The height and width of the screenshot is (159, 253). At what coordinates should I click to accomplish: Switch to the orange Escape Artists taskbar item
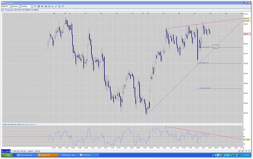tap(47, 155)
